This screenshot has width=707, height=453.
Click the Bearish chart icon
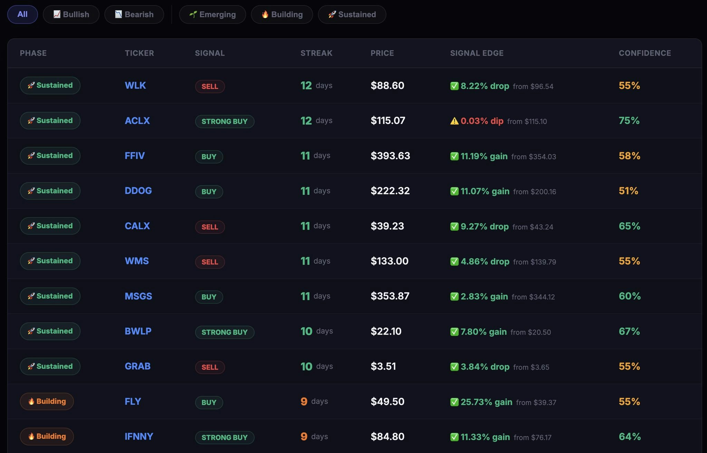[118, 14]
